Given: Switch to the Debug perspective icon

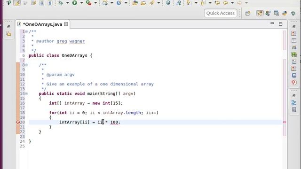Looking at the screenshot, I should 293,13.
